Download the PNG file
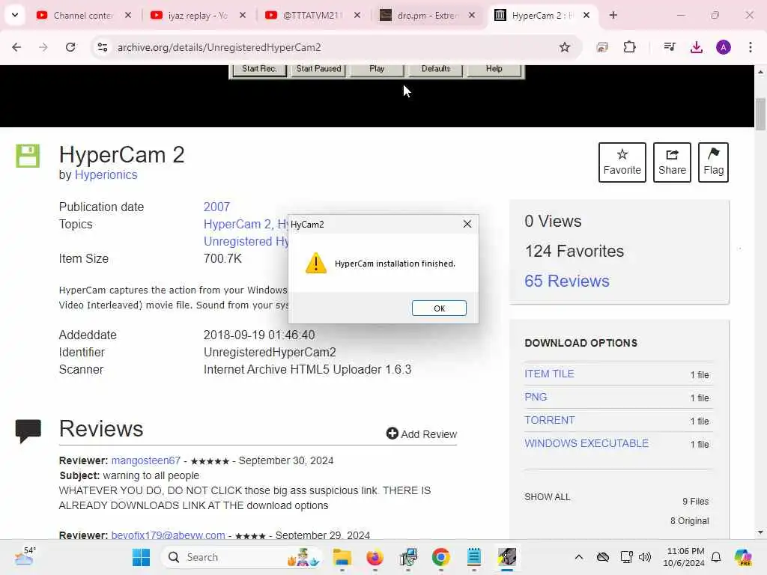Image resolution: width=767 pixels, height=575 pixels. 536,397
